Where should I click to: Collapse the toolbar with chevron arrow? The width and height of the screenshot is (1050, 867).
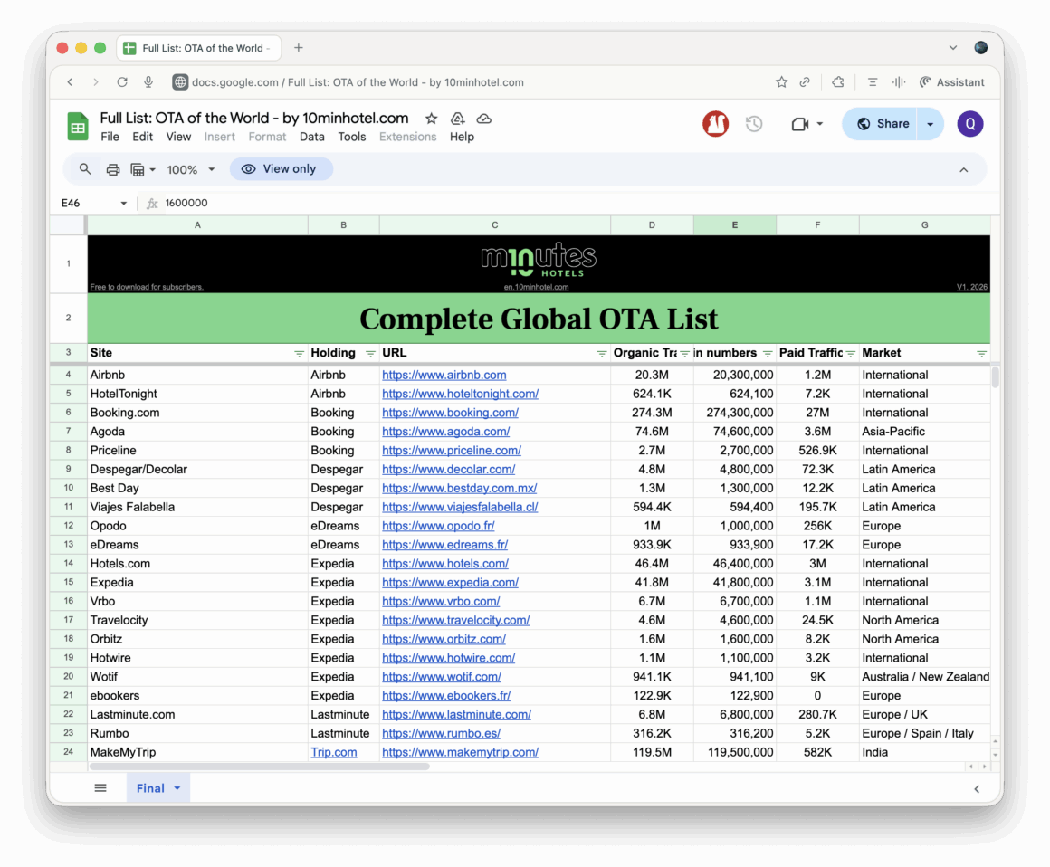coord(963,169)
